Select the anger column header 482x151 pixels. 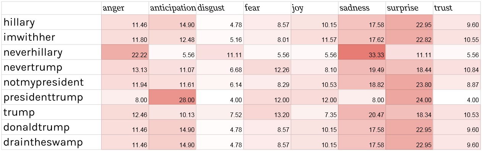[x=125, y=8]
